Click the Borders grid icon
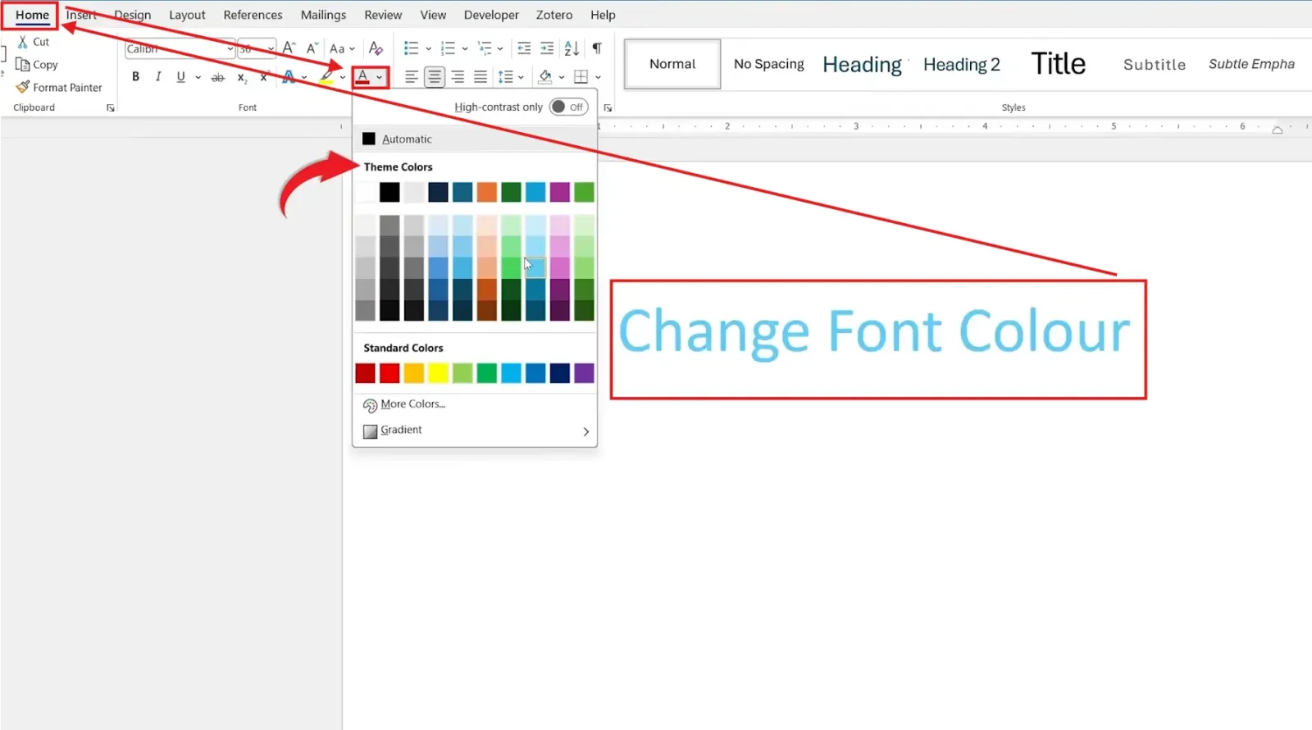Image resolution: width=1312 pixels, height=730 pixels. [581, 77]
